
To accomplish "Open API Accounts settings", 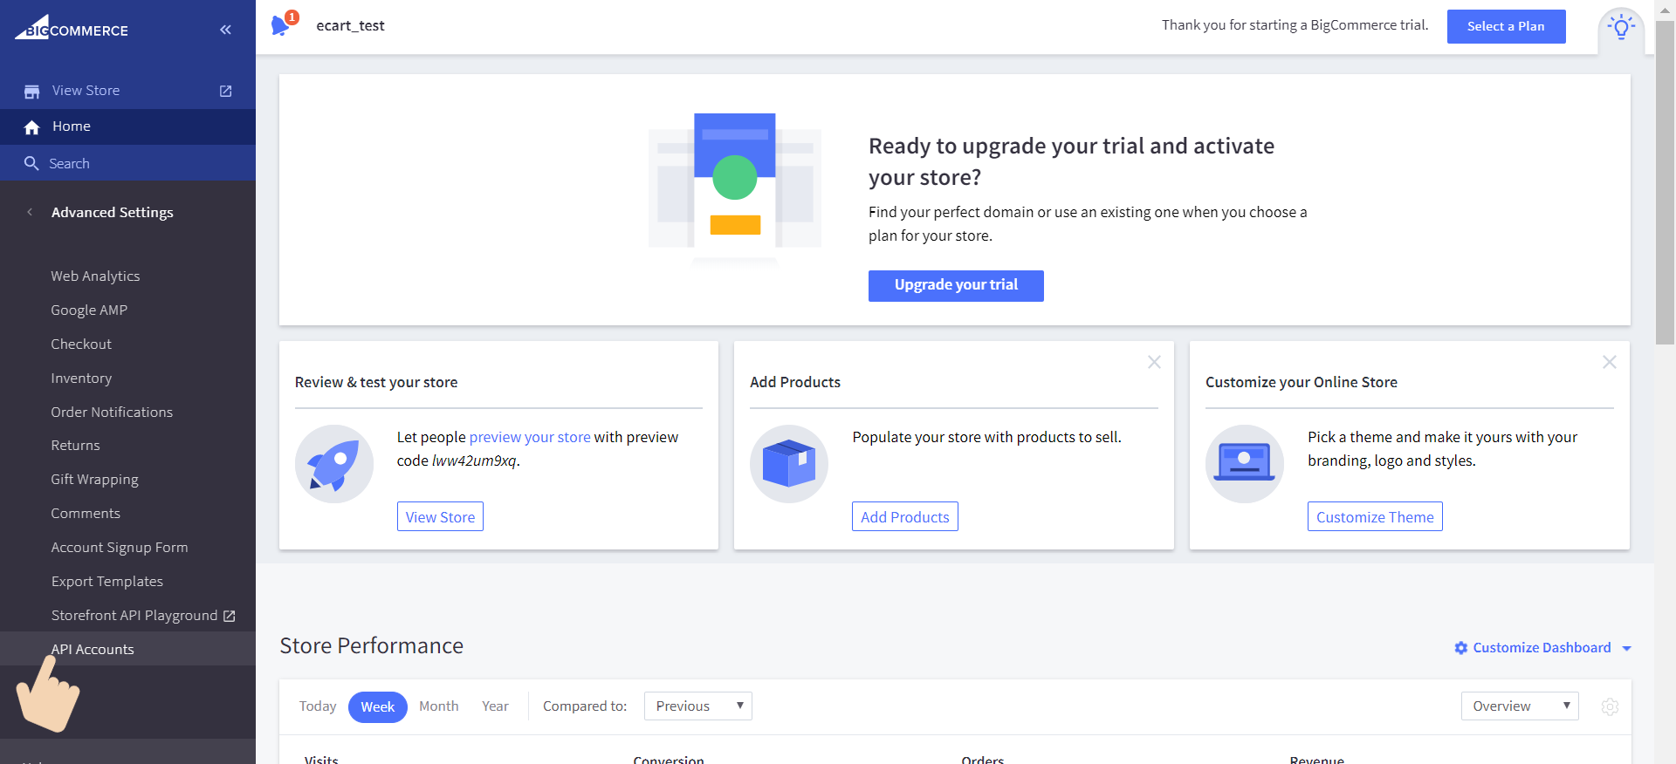I will click(x=127, y=649).
